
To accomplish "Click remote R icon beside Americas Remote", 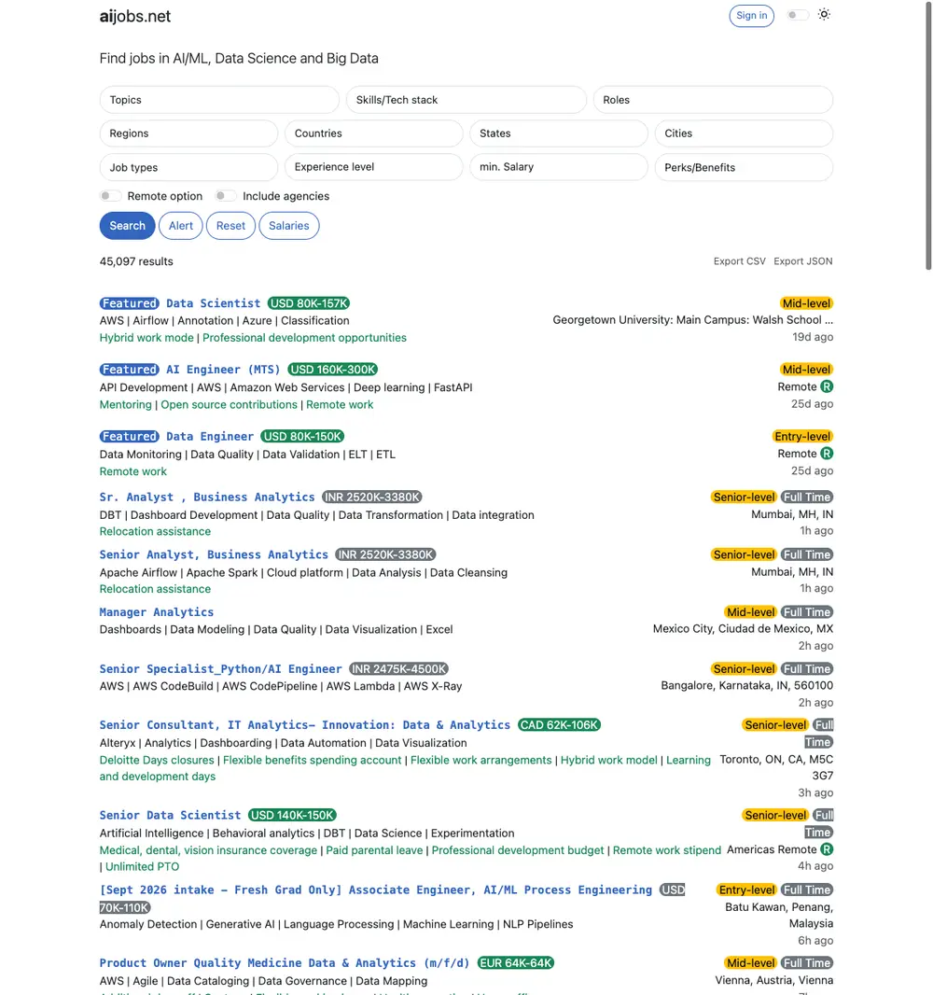I will 827,849.
